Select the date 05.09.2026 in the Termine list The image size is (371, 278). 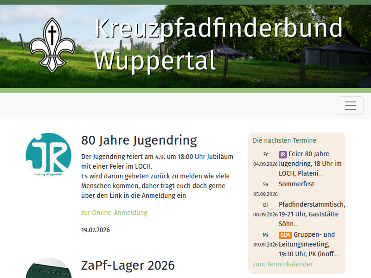pyautogui.click(x=265, y=194)
